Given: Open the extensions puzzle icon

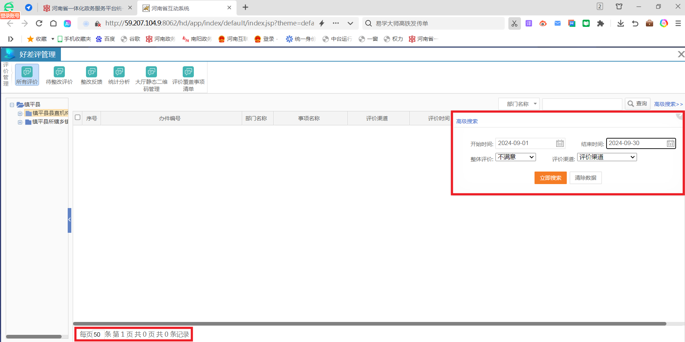Looking at the screenshot, I should point(600,23).
